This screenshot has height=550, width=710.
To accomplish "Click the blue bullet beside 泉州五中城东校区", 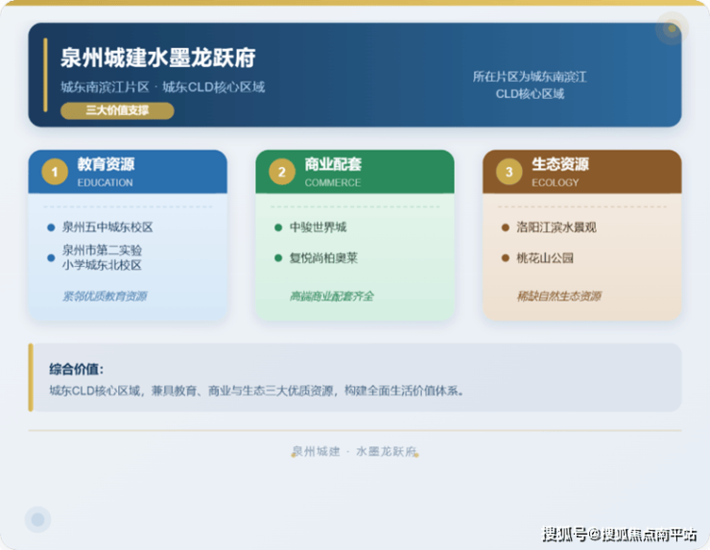I will pyautogui.click(x=51, y=227).
